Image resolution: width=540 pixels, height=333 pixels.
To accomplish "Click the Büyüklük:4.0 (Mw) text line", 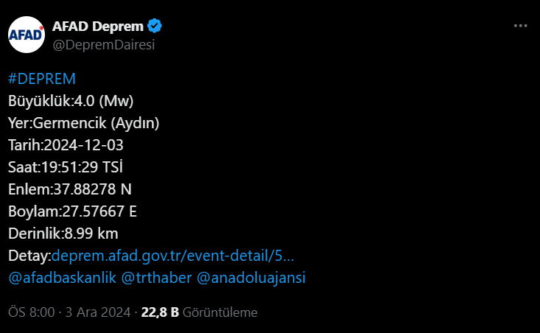I will 71,100.
